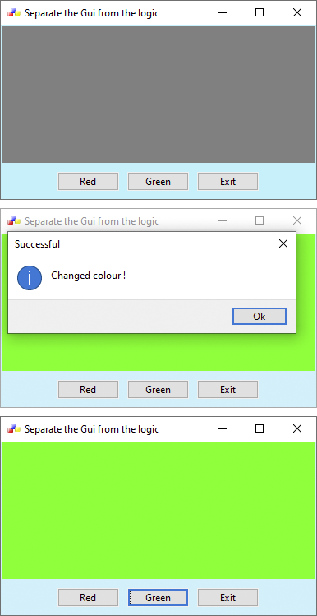Confirm the Successful dialog with Ok
Viewport: 317px width, 616px height.
260,317
